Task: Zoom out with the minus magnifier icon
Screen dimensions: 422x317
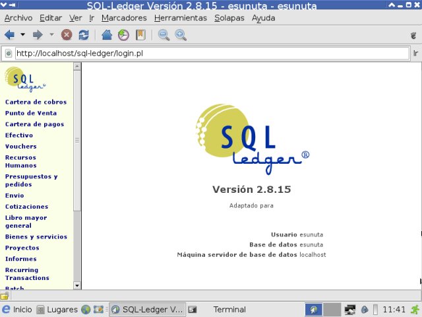Action: pyautogui.click(x=164, y=35)
